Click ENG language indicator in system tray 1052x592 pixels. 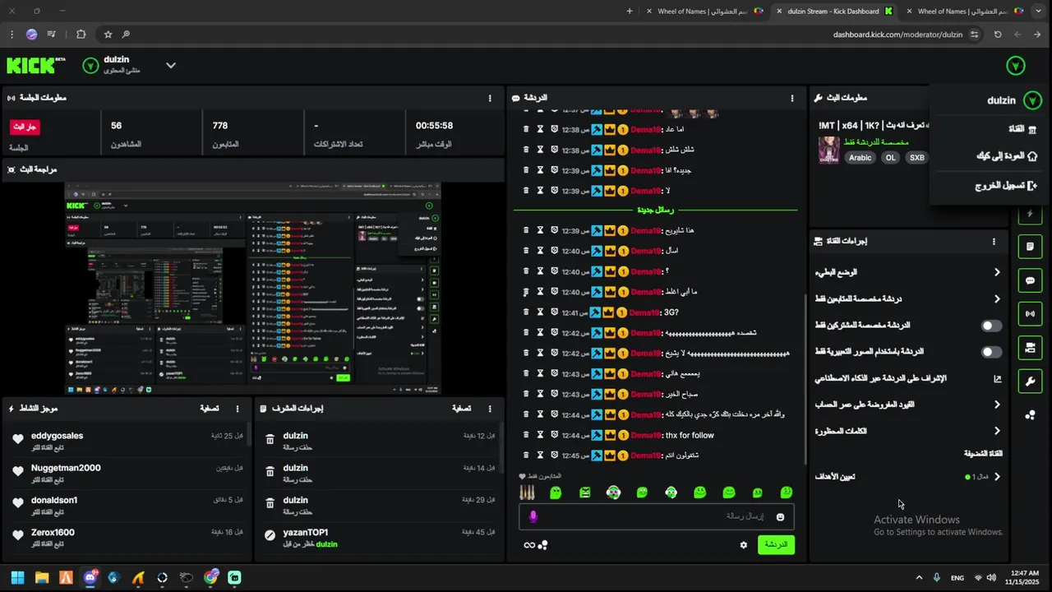957,578
